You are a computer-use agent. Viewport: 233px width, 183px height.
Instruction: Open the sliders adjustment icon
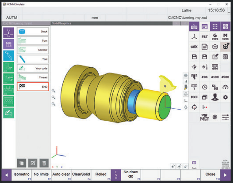coord(225,117)
